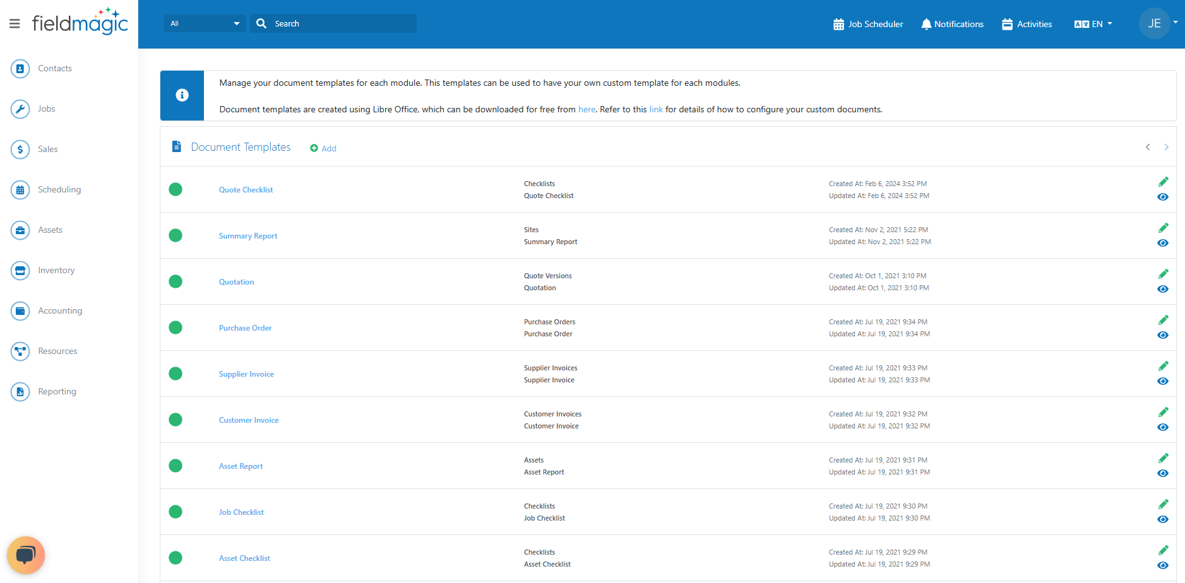Open the Job Checklist template link

point(241,512)
